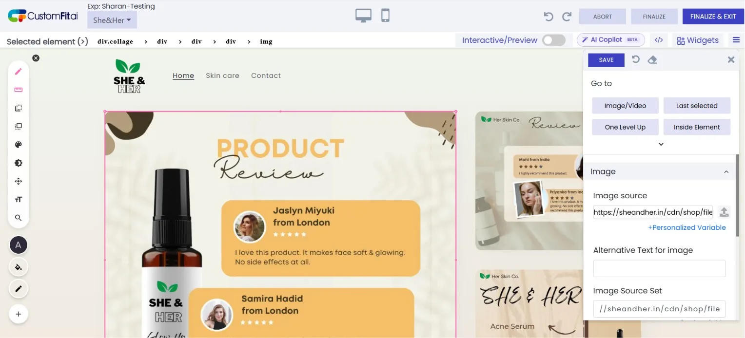Open the Widgets panel
745x338 pixels.
[x=698, y=40]
